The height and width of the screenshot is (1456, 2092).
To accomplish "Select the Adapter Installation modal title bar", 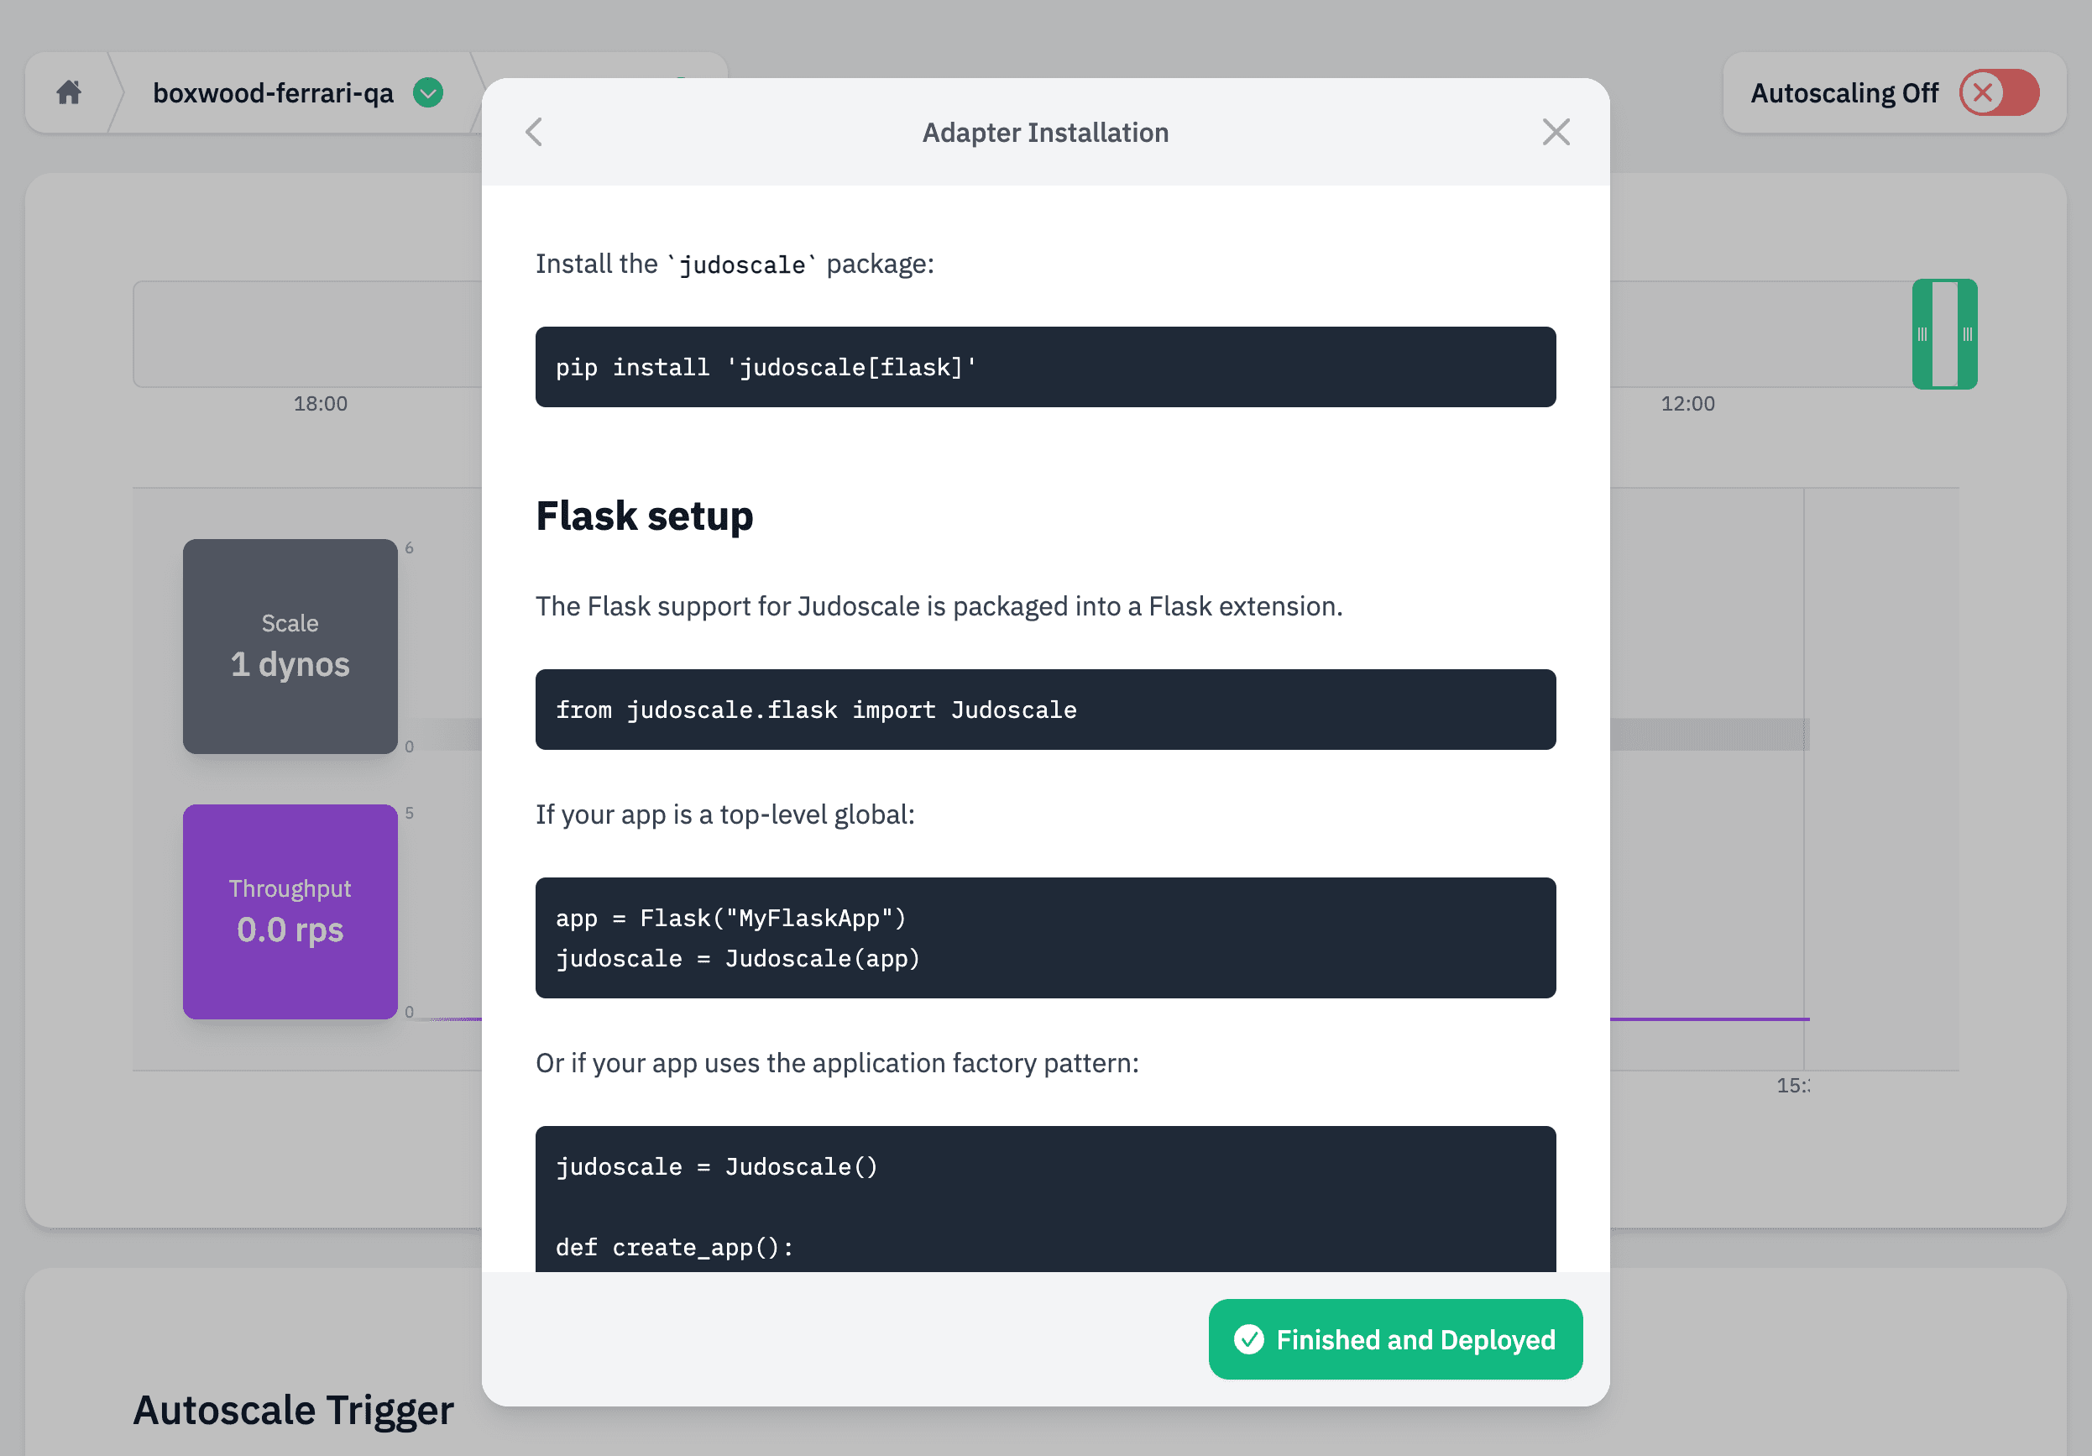I will [x=1044, y=132].
